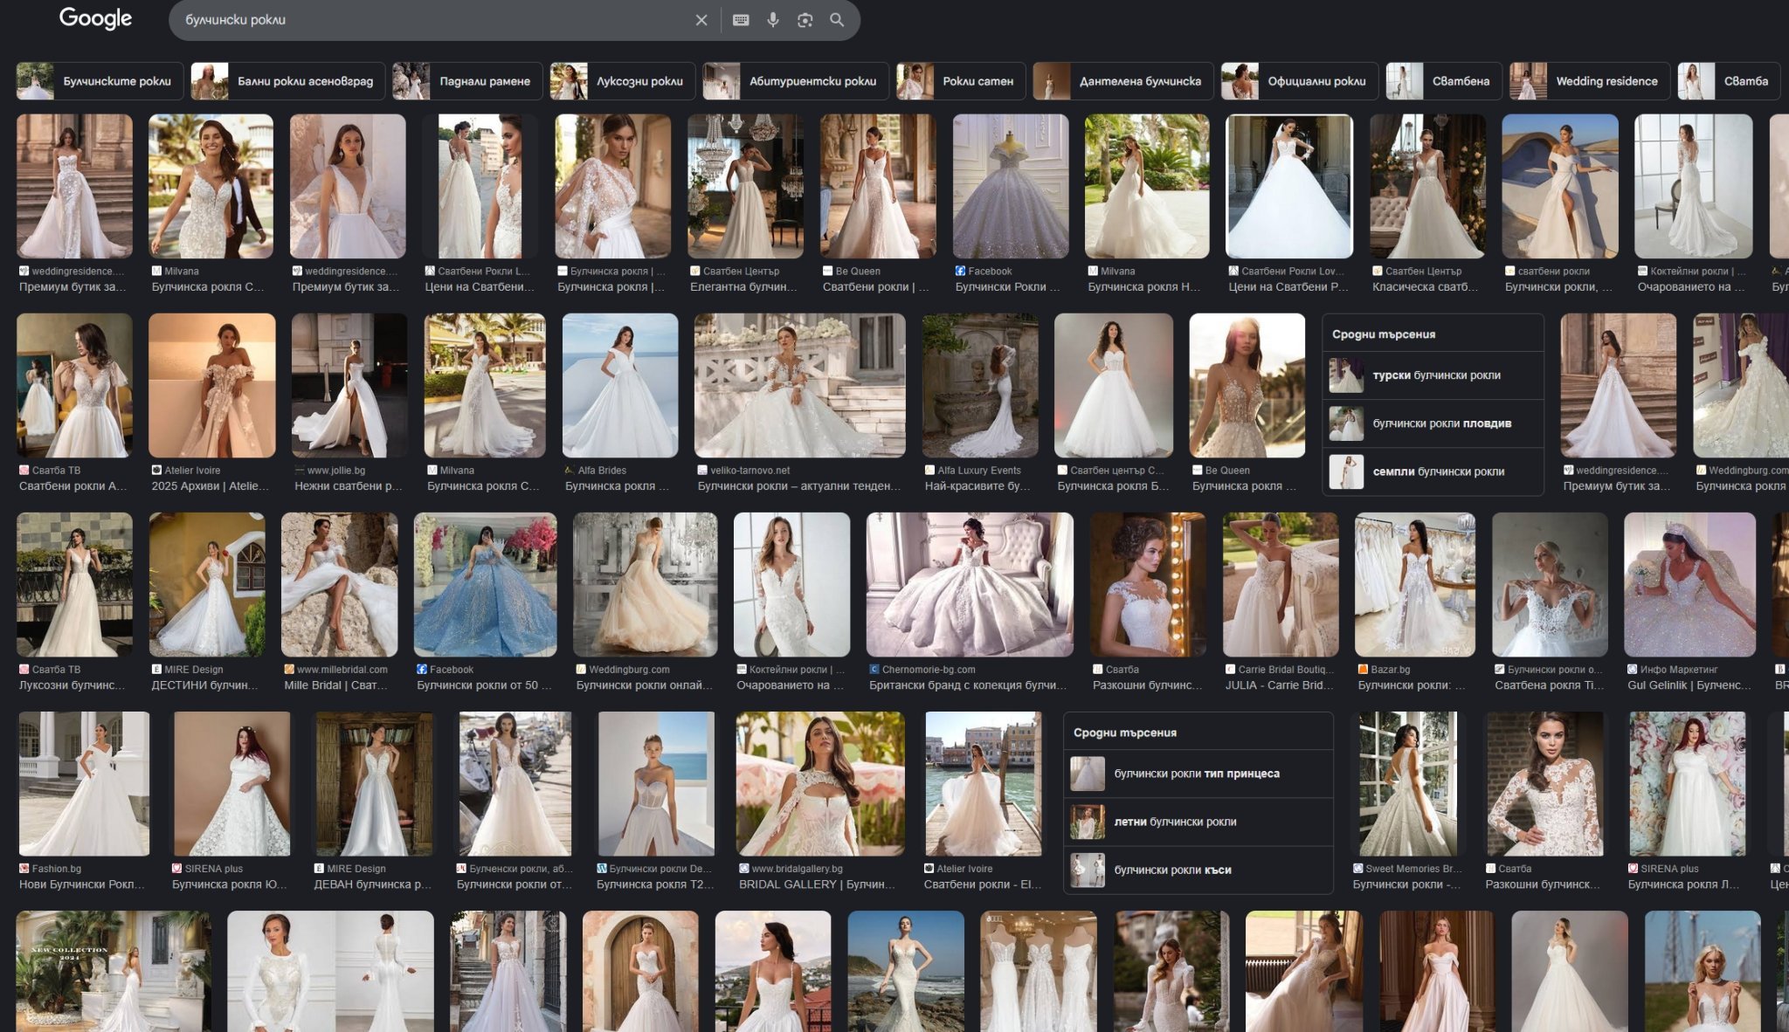Viewport: 1789px width, 1032px height.
Task: Select the 'Луксозни рокли' filter chip
Action: point(622,81)
